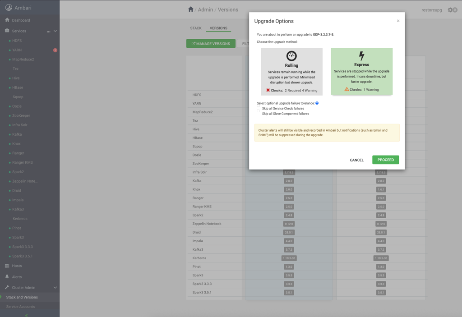Open MapReduce2 service in sidebar

click(23, 59)
